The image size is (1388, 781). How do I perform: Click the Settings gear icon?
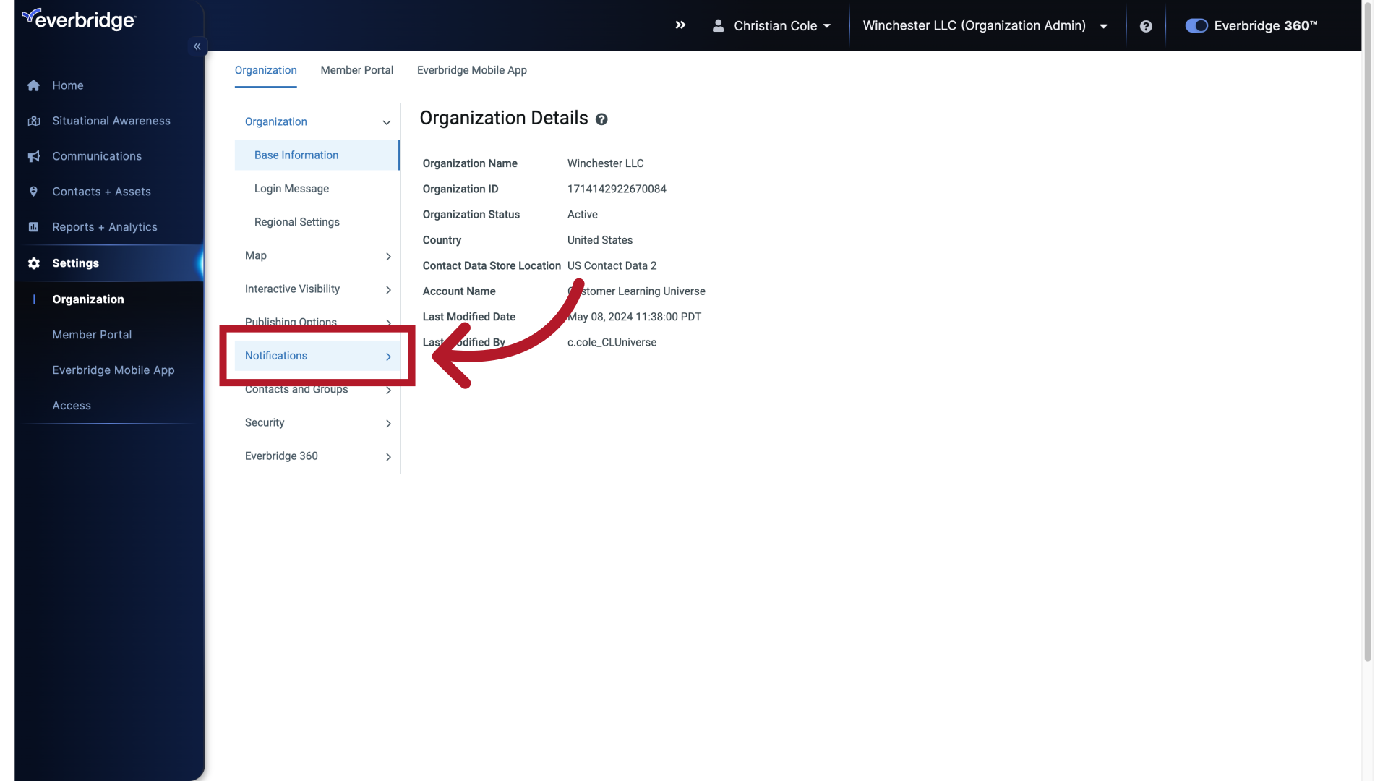pyautogui.click(x=33, y=263)
